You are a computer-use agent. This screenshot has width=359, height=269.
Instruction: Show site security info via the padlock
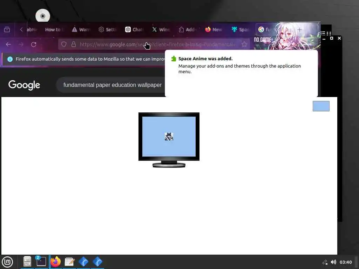pos(74,44)
